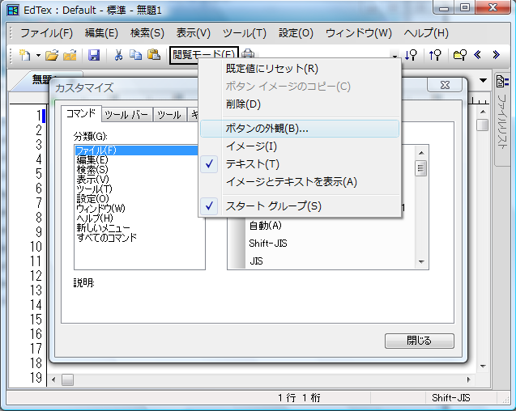Click commands list scrollbar up arrow
This screenshot has height=411, width=516.
tap(421, 153)
